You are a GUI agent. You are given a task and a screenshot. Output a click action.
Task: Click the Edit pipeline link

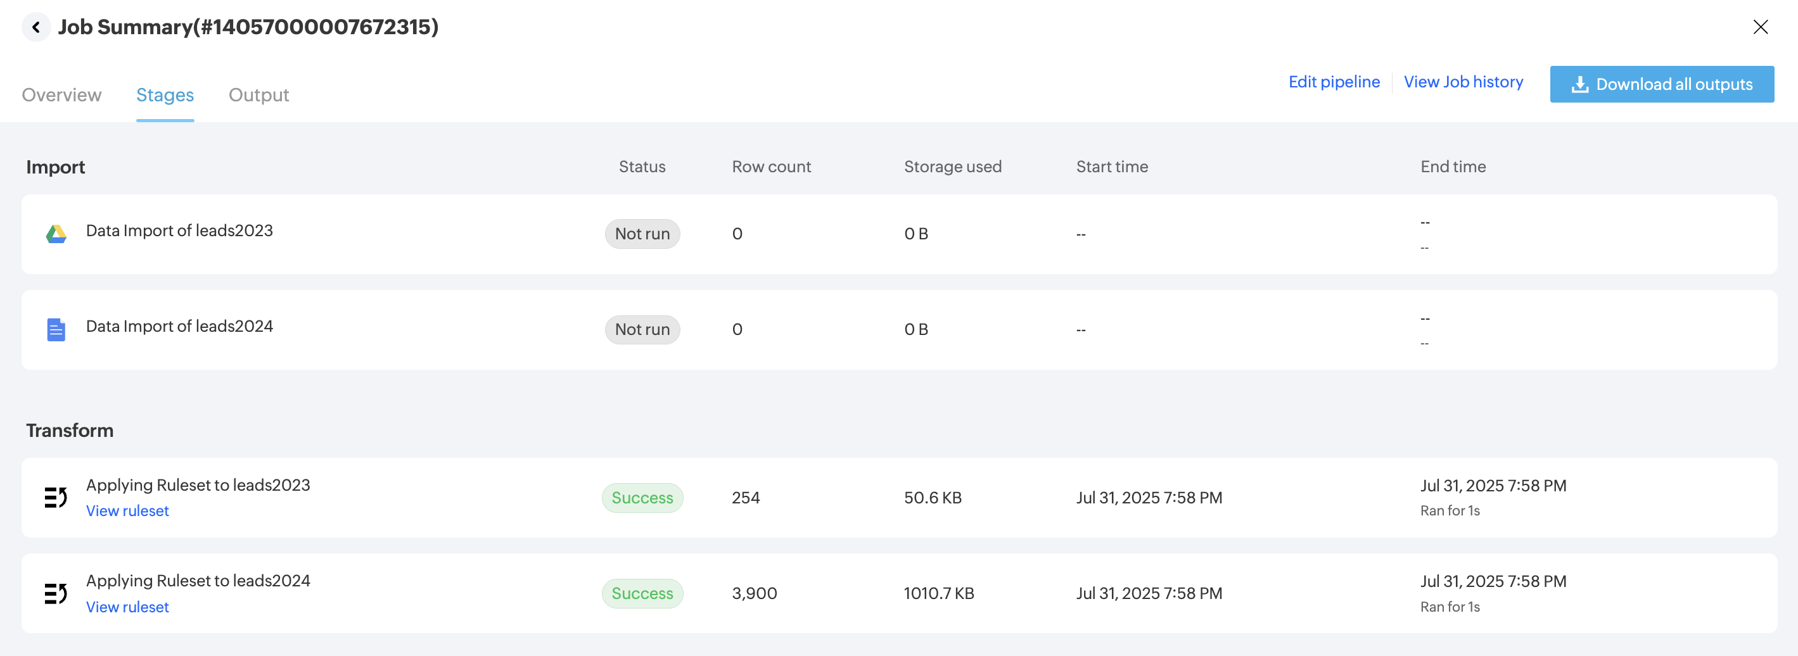[x=1334, y=82]
